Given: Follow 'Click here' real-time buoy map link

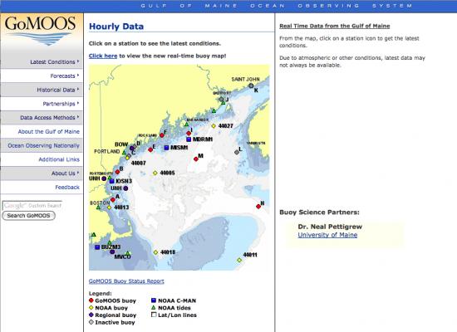Looking at the screenshot, I should tap(103, 56).
